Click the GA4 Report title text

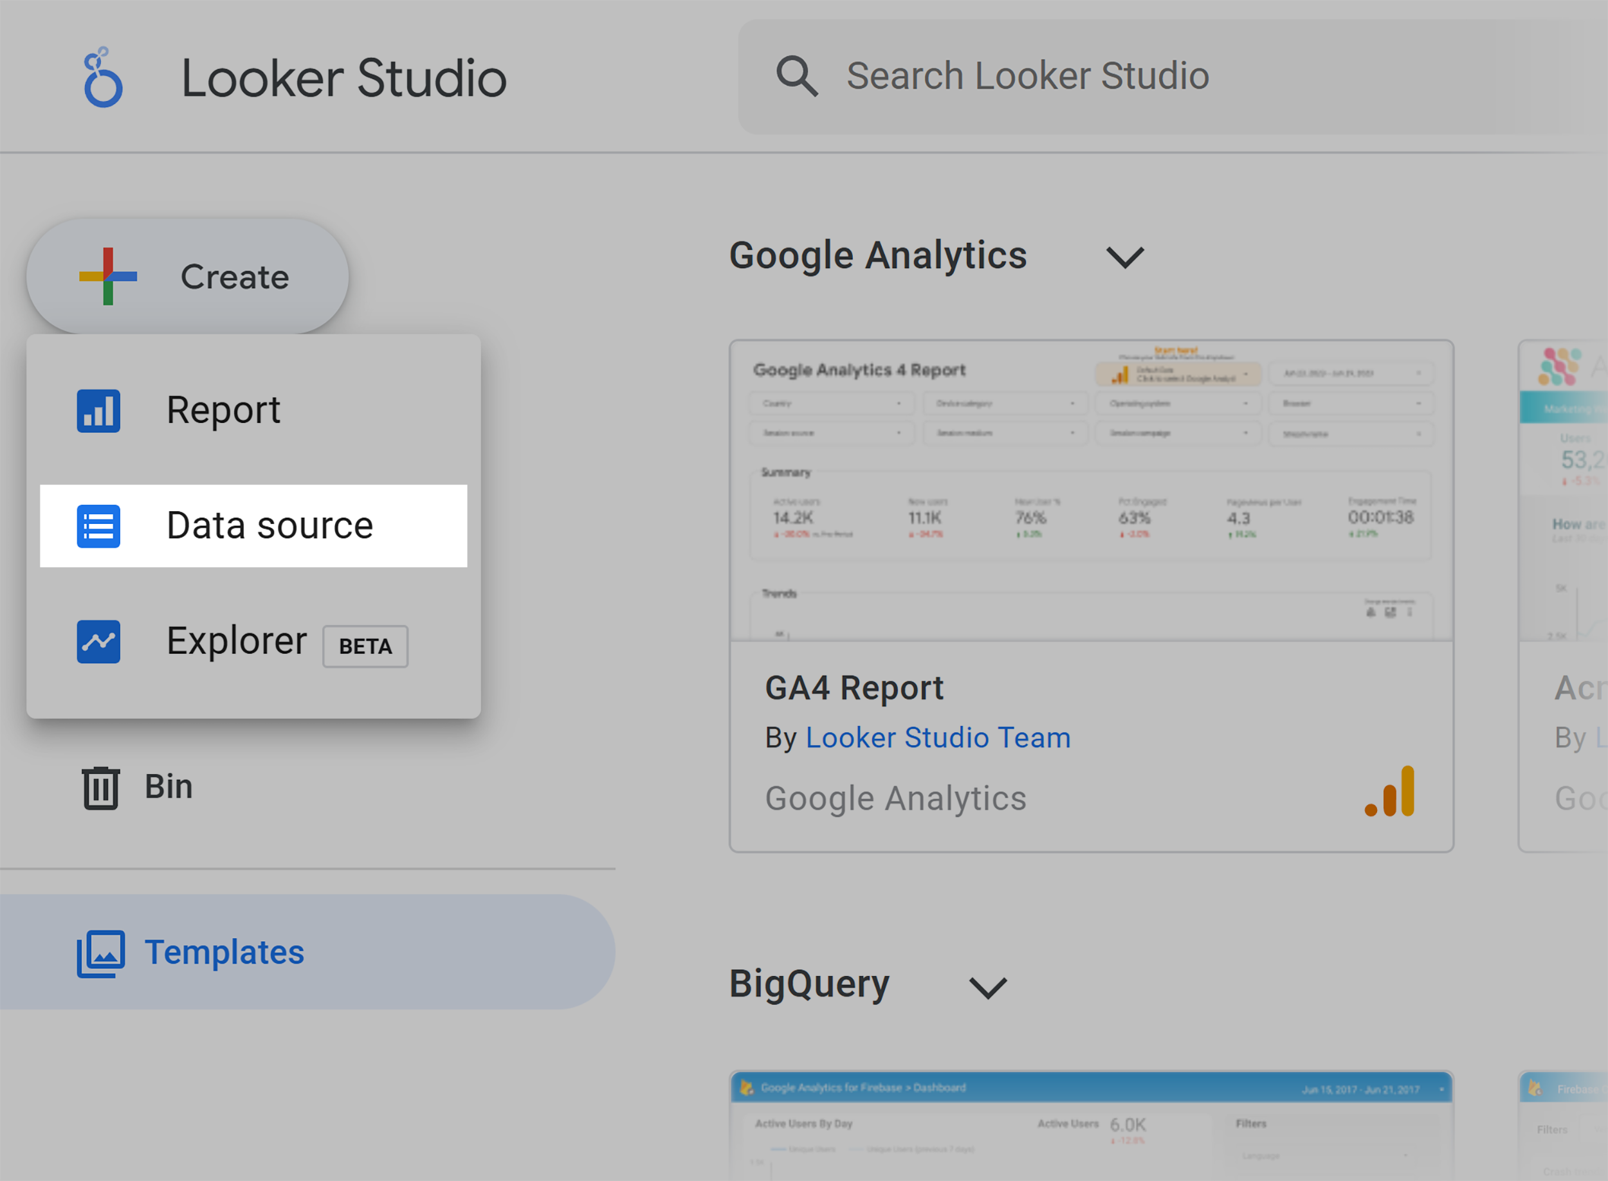[854, 688]
